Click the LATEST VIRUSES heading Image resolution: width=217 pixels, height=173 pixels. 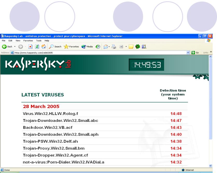click(43, 95)
